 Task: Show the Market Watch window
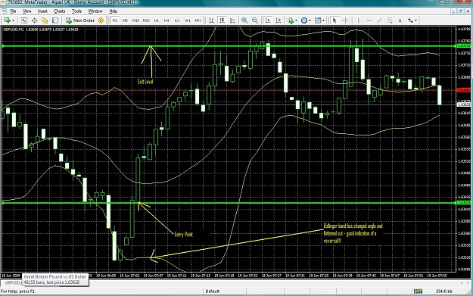[23, 20]
